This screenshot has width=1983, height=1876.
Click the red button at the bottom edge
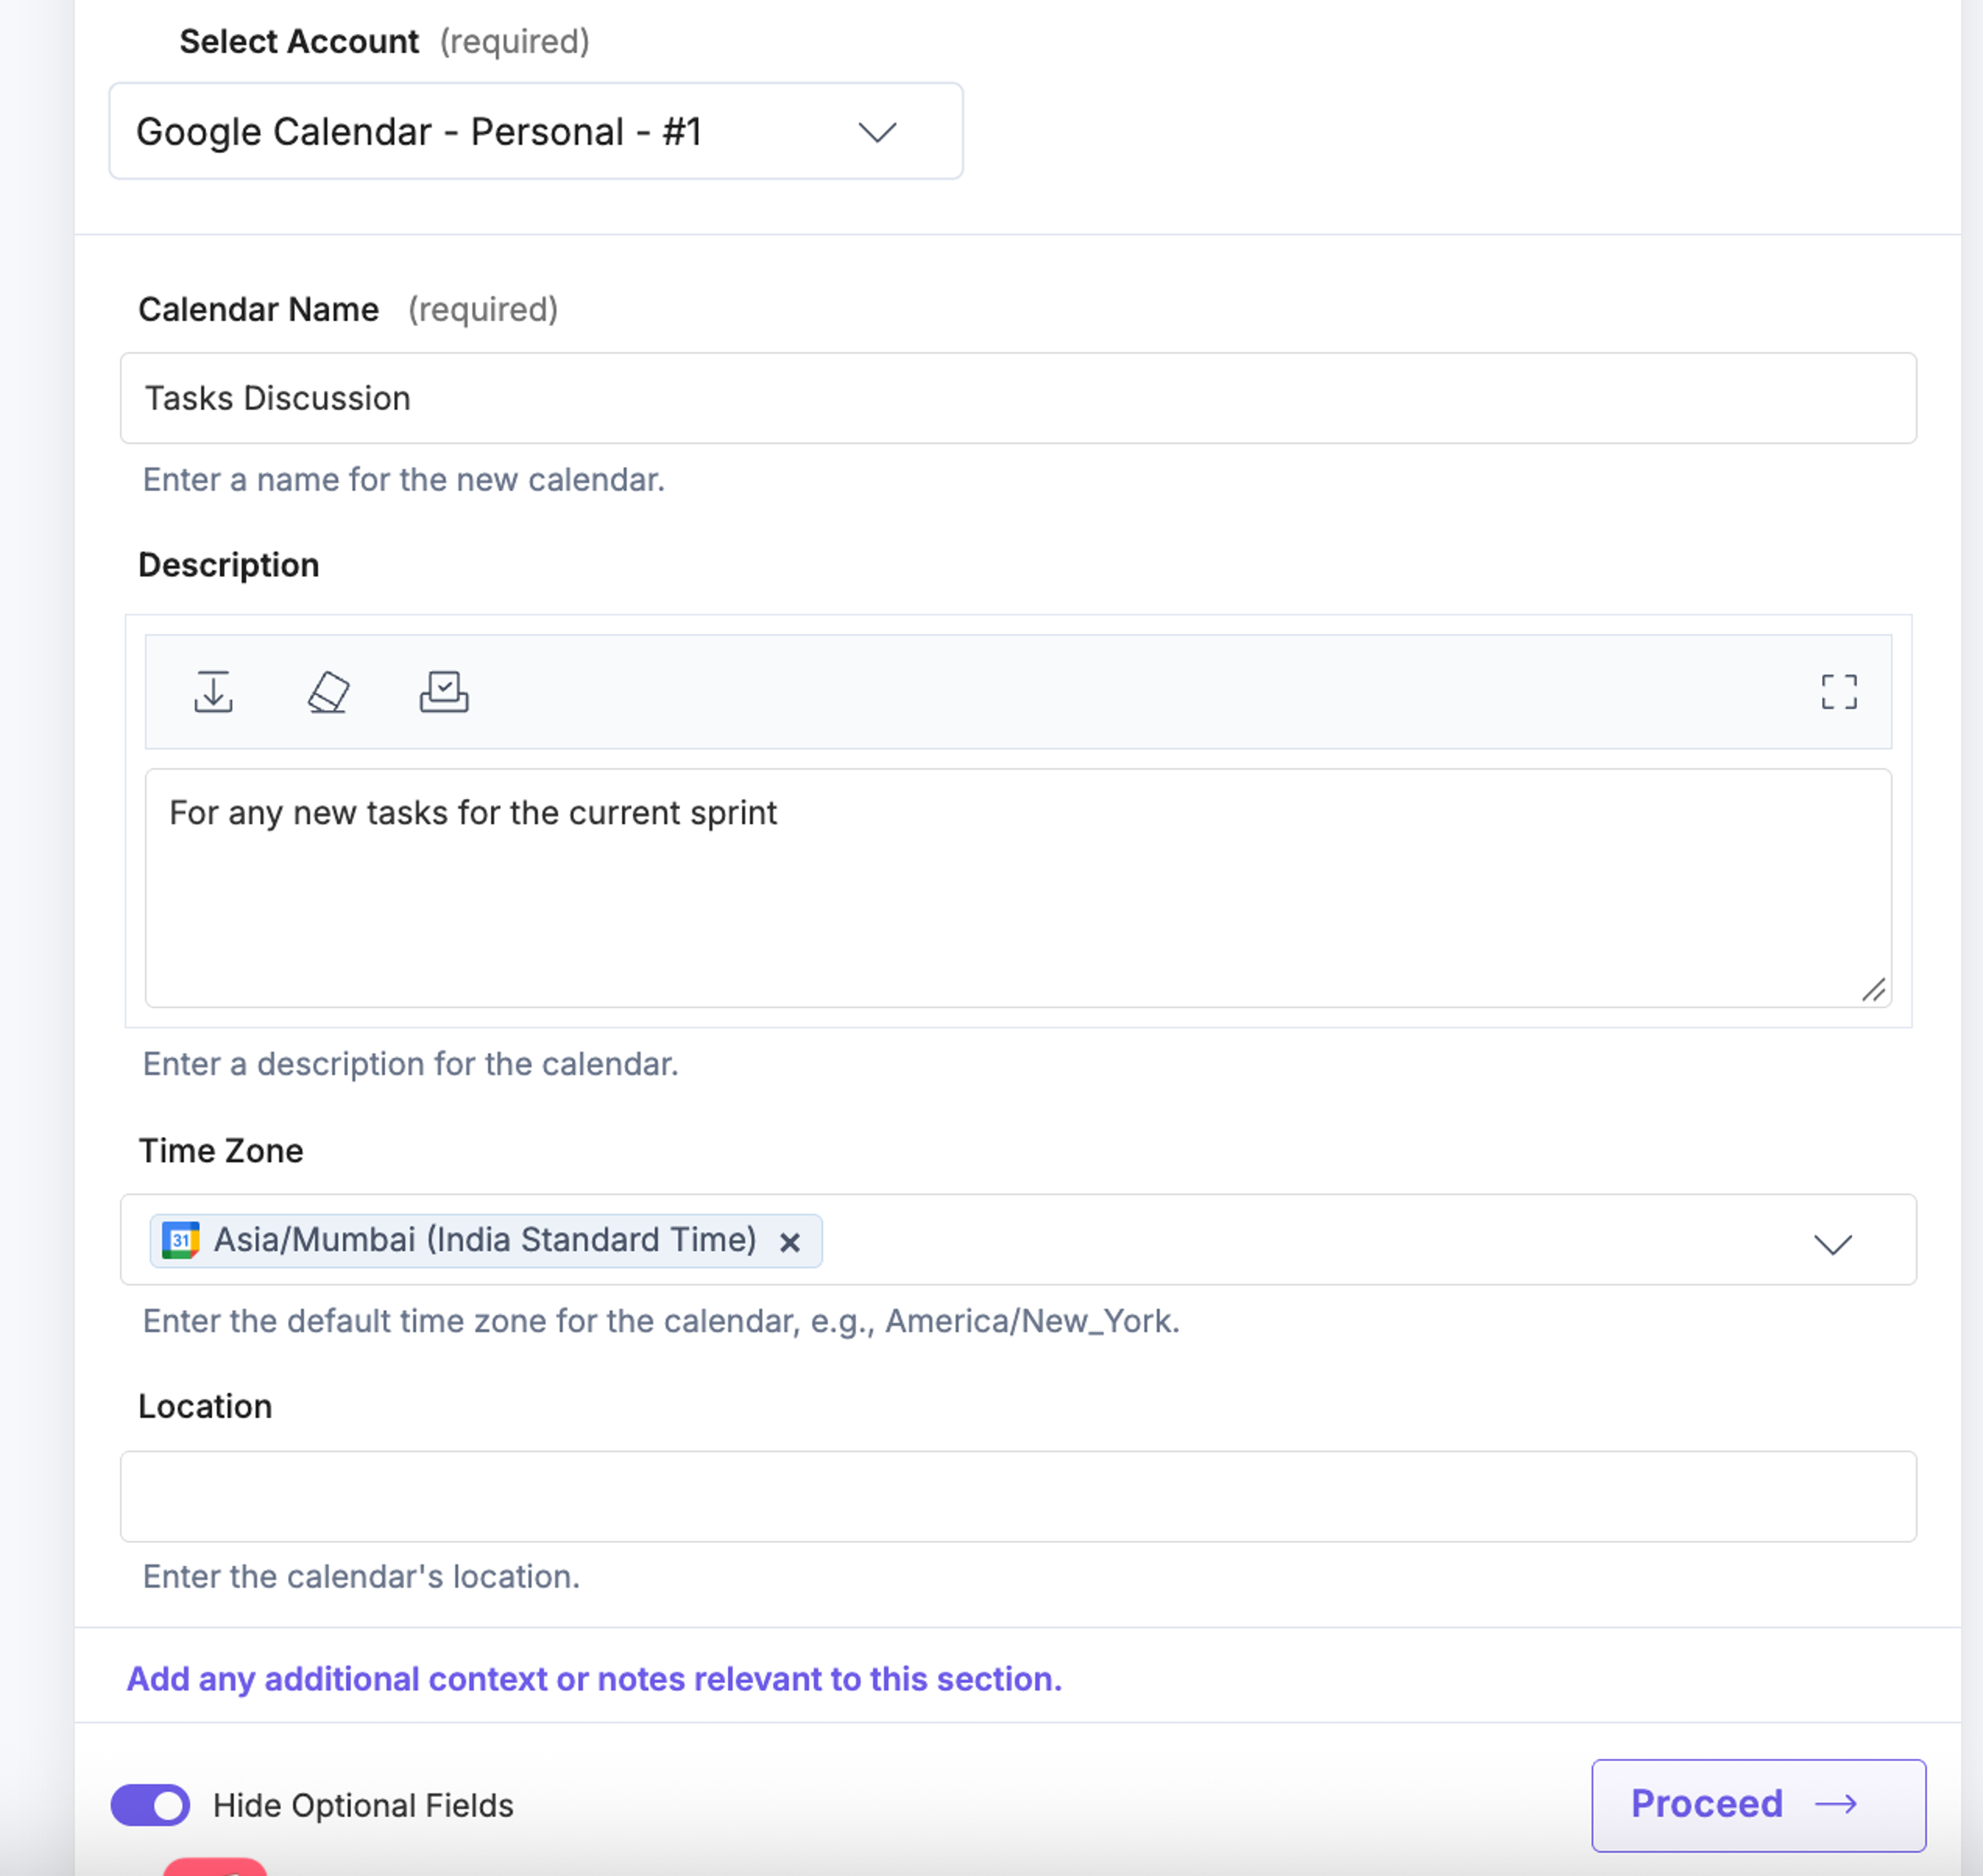click(x=215, y=1866)
